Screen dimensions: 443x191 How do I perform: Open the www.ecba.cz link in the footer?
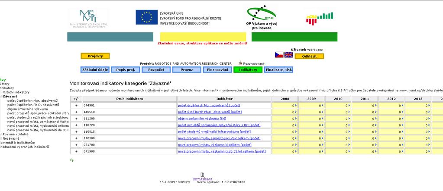click(202, 178)
